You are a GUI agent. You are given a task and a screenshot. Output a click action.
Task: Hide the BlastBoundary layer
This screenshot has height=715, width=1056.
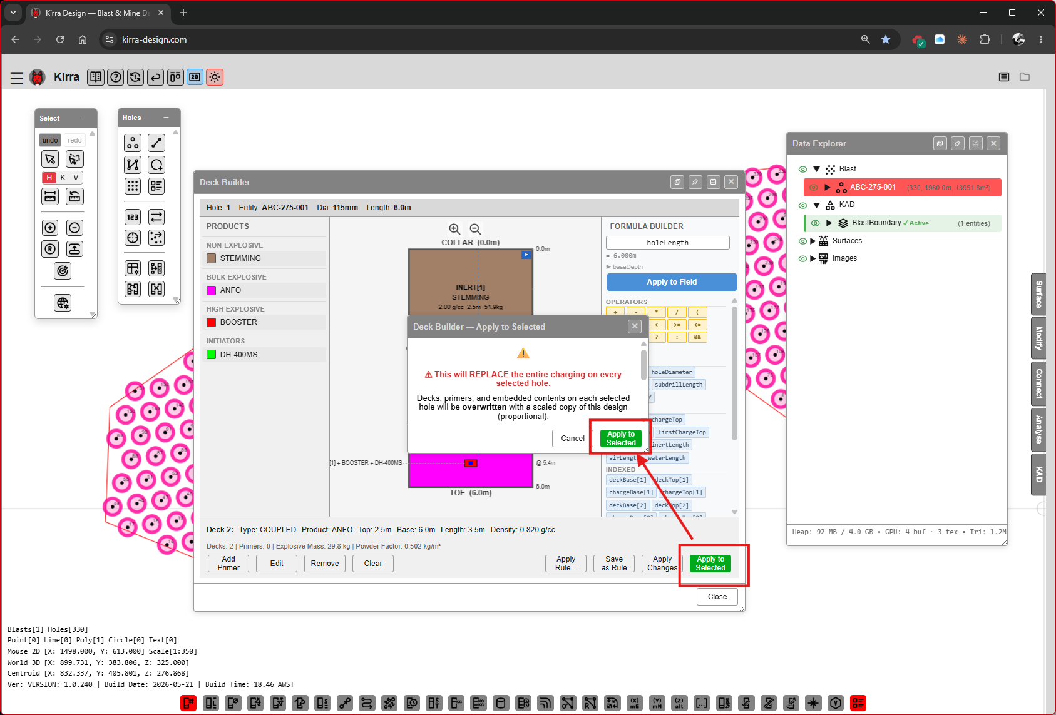815,223
